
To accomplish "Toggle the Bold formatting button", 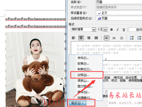I will [112, 30].
